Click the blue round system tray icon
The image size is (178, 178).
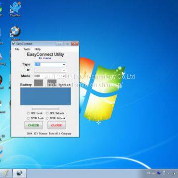(x=159, y=173)
